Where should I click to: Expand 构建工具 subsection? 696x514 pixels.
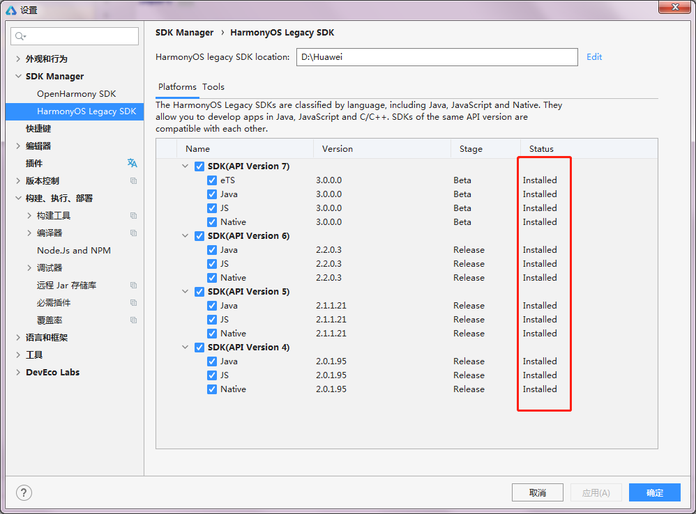[x=29, y=216]
